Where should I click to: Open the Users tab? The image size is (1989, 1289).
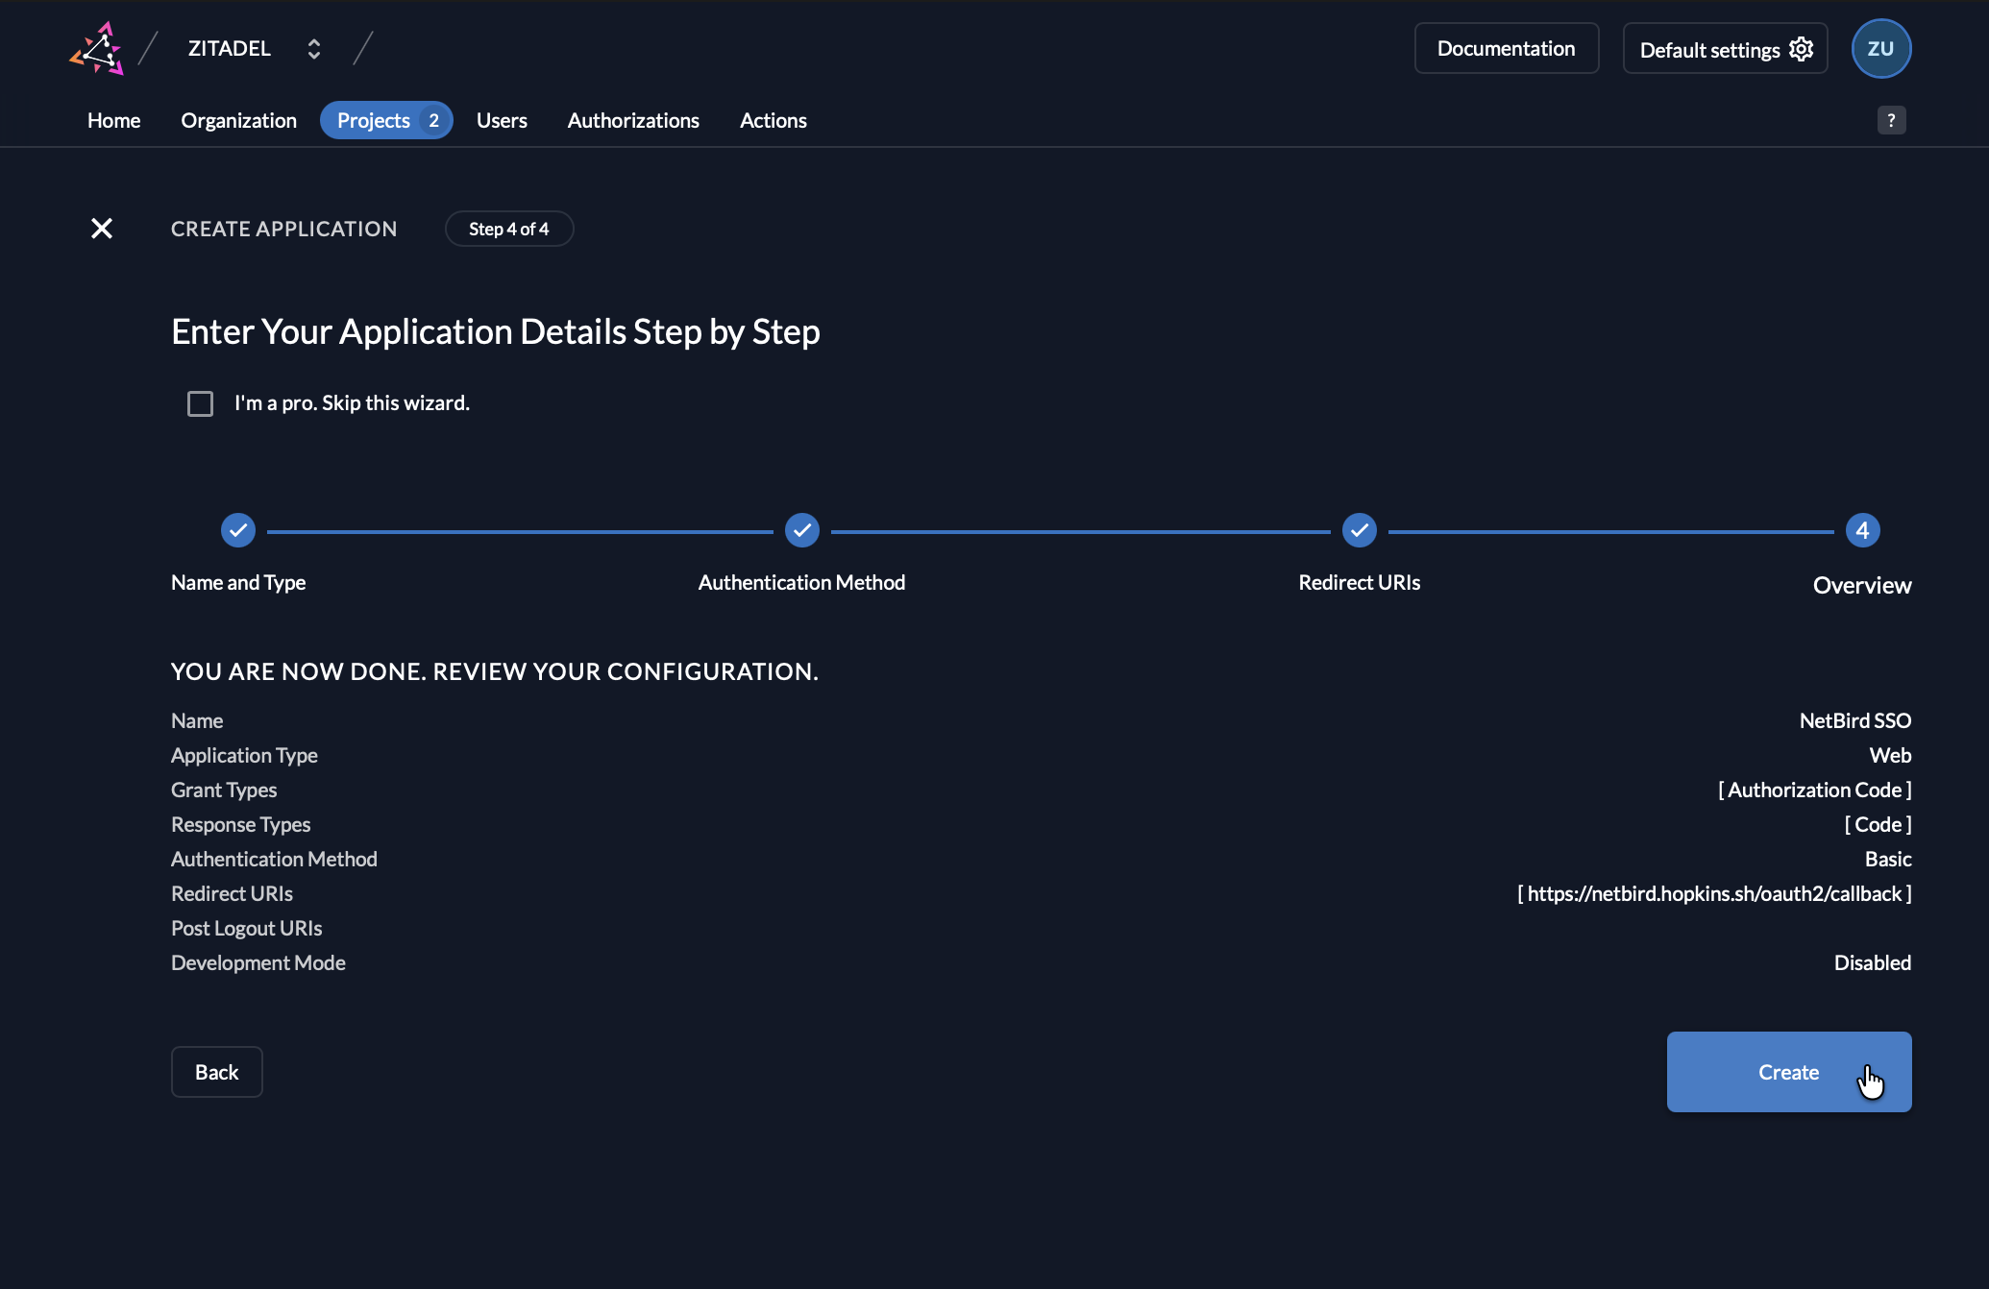click(502, 120)
